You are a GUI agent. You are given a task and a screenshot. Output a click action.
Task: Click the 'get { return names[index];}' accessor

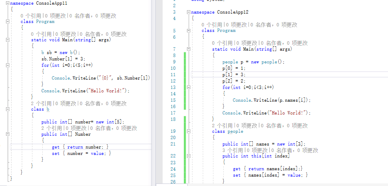[268, 169]
